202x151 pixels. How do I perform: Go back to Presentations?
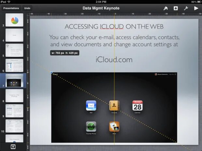[11, 8]
